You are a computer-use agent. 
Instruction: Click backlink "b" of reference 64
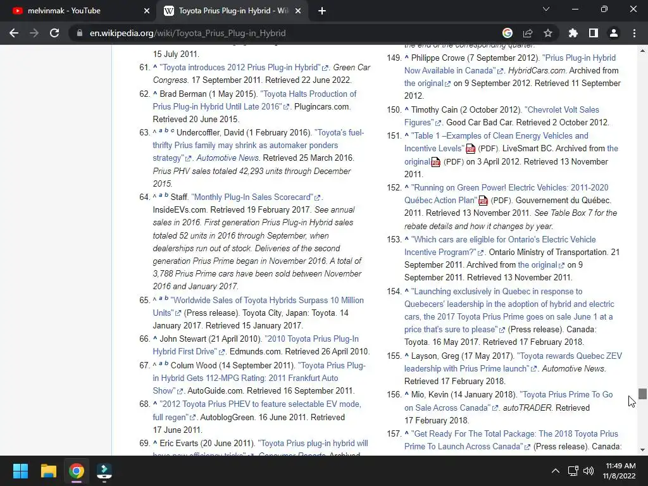tap(166, 195)
